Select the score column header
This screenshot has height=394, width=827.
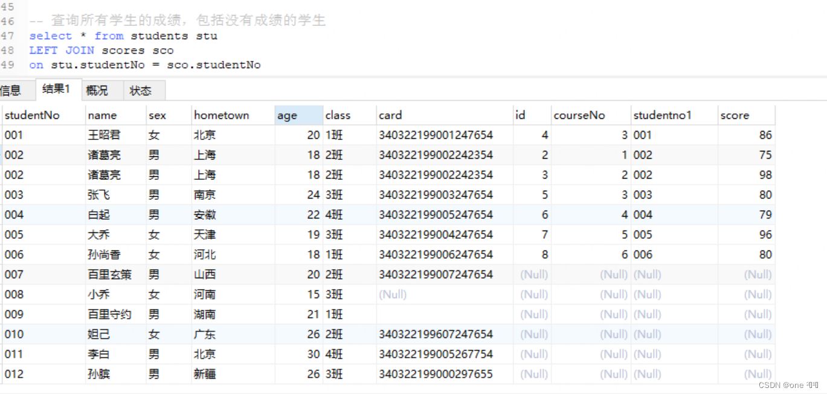tap(735, 115)
